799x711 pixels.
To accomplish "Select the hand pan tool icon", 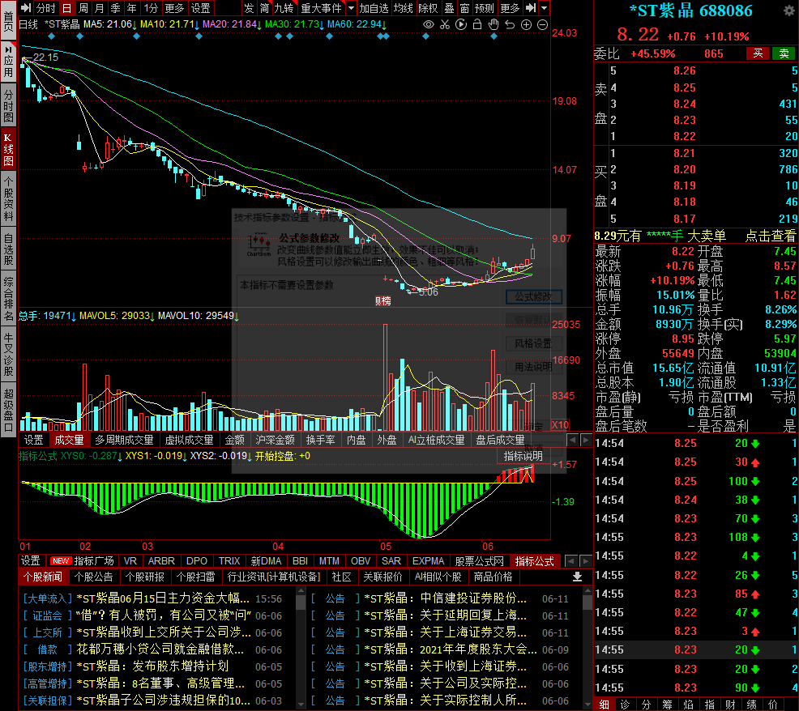I will [493, 24].
